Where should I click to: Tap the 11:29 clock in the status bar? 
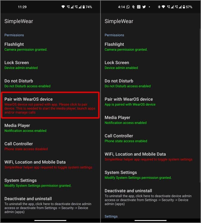22,7
